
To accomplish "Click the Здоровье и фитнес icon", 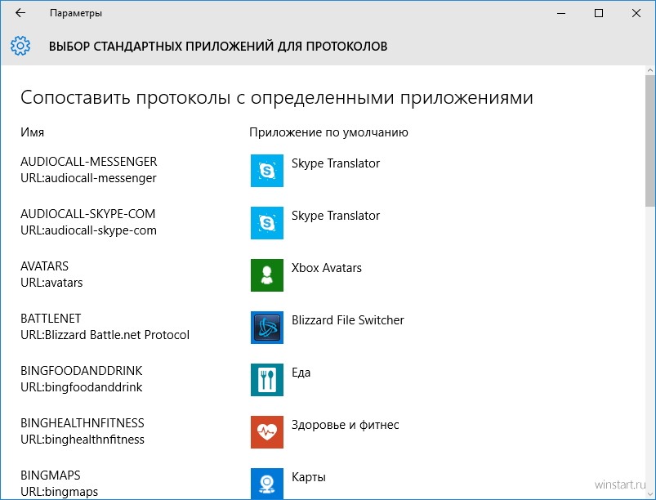I will [x=267, y=432].
